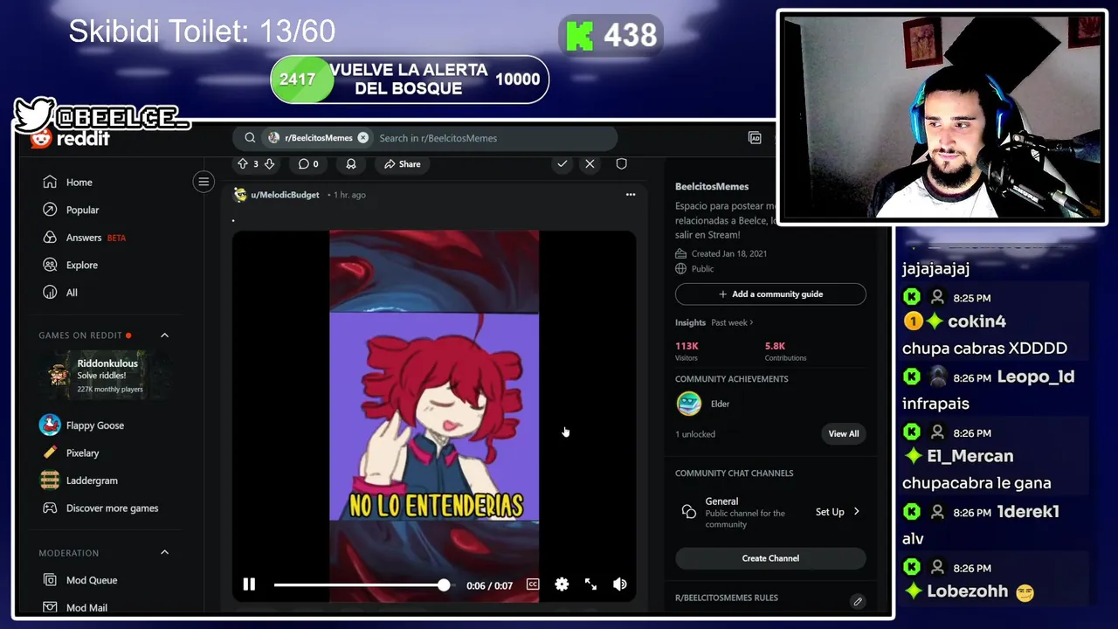1118x629 pixels.
Task: Click the 113K Visitors stat
Action: pyautogui.click(x=687, y=351)
